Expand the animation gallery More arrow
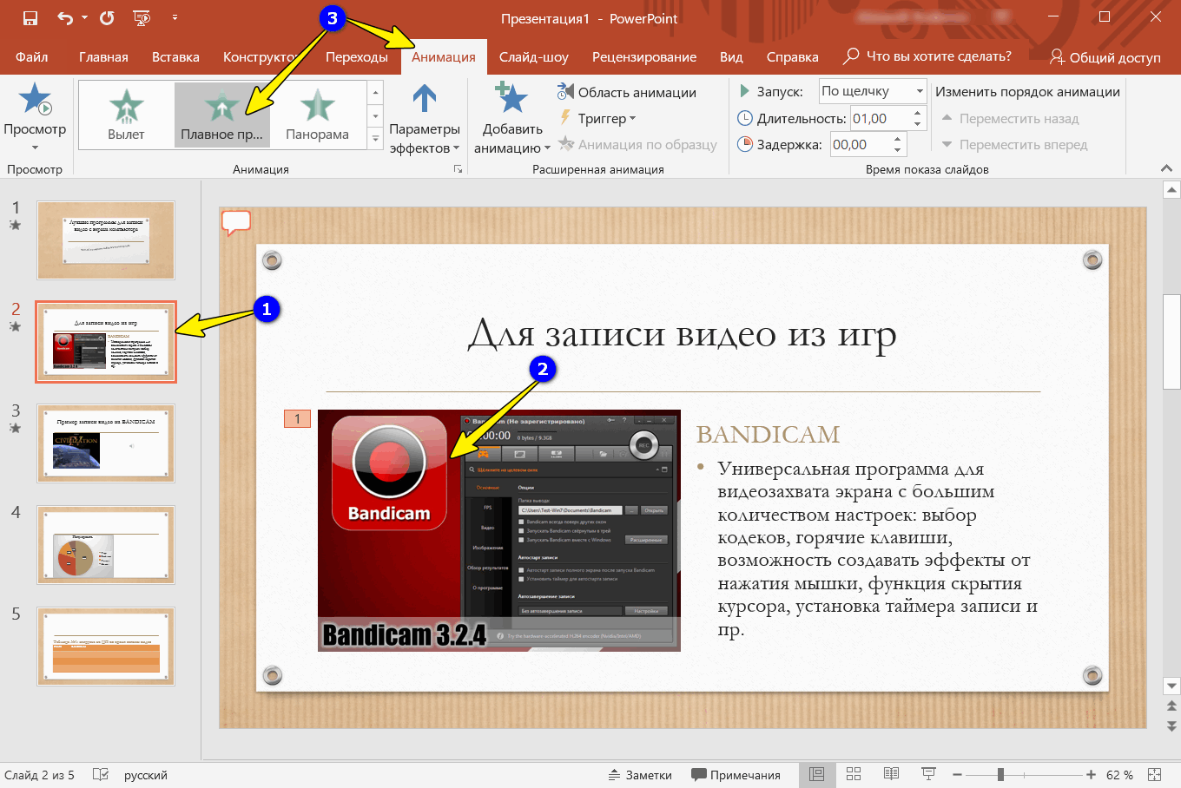Viewport: 1181px width, 788px height. pos(375,137)
